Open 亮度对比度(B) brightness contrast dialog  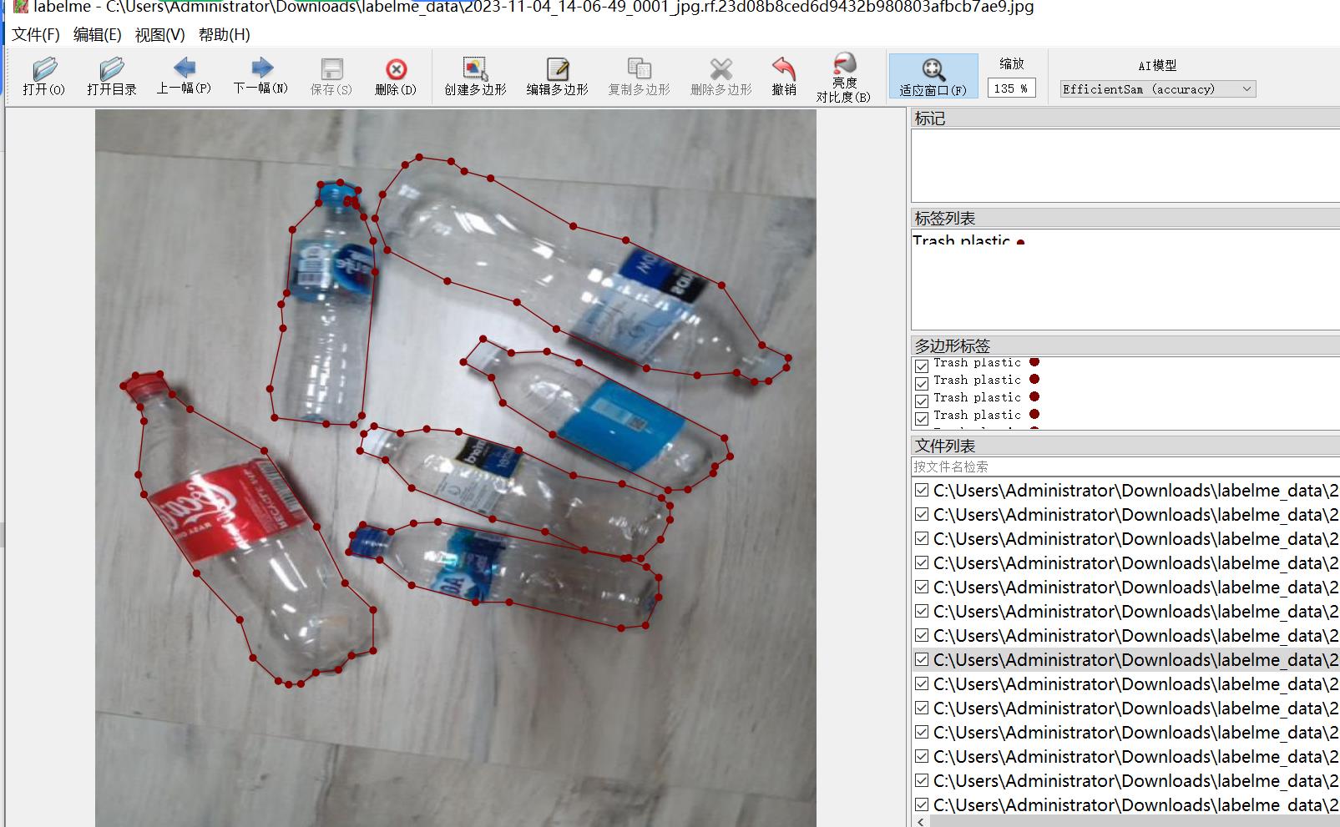click(x=843, y=78)
